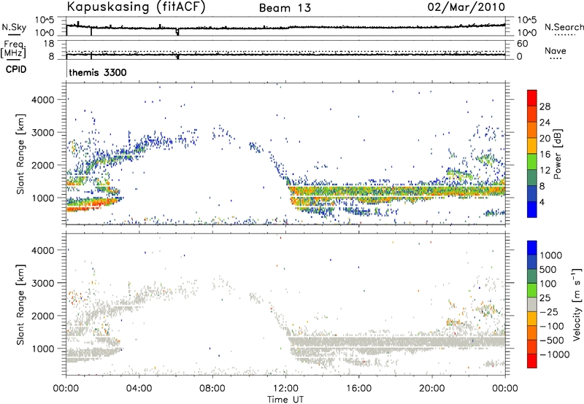Click the "4" label on Power color bar

point(542,203)
